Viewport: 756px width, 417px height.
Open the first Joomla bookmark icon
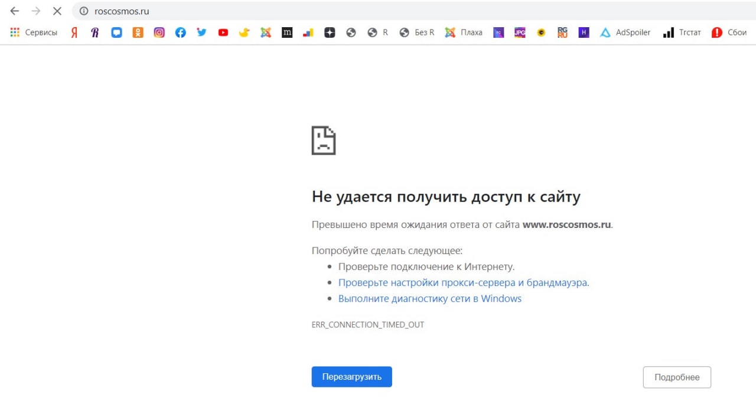tap(266, 32)
